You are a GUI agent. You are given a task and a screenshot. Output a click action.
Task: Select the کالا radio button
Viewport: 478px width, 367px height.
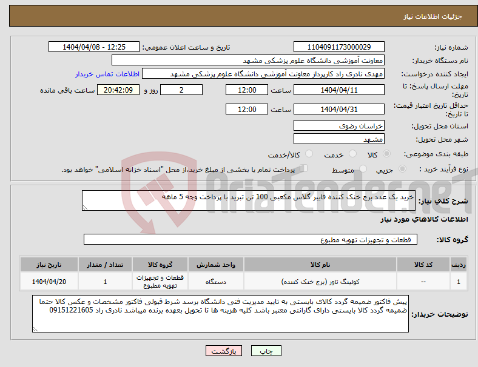click(386, 154)
